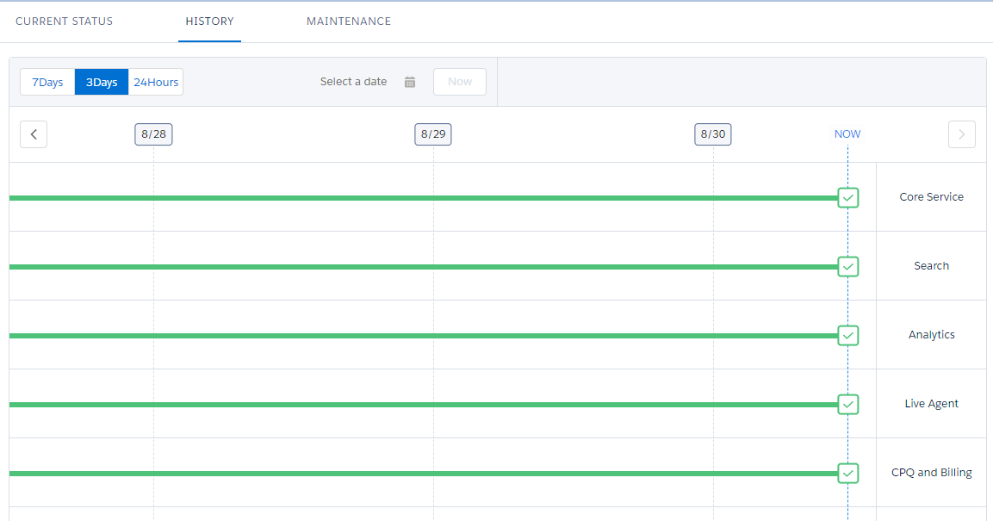Click the Search green status bar
Screen dimensions: 993x521
tap(424, 267)
